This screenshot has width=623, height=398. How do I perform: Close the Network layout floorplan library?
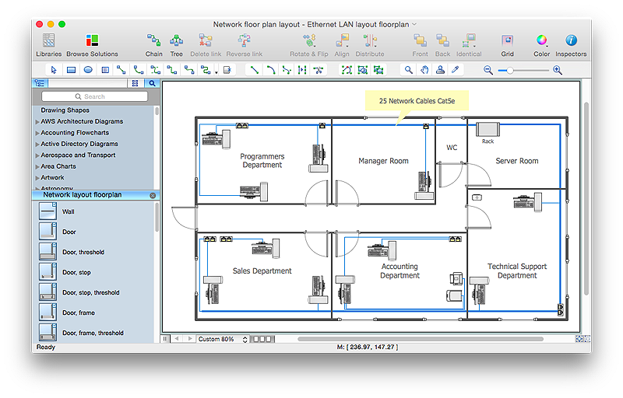[153, 196]
